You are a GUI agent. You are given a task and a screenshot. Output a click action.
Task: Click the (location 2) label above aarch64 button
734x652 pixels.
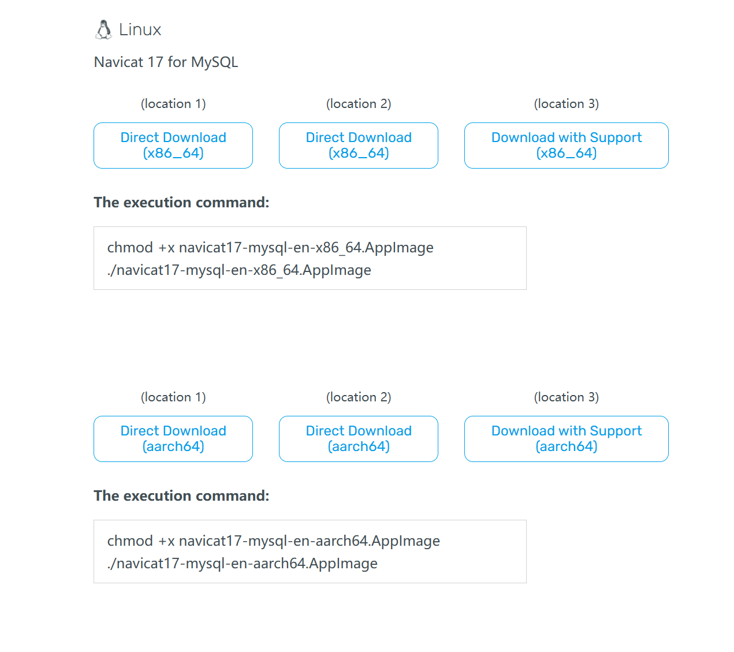(359, 397)
